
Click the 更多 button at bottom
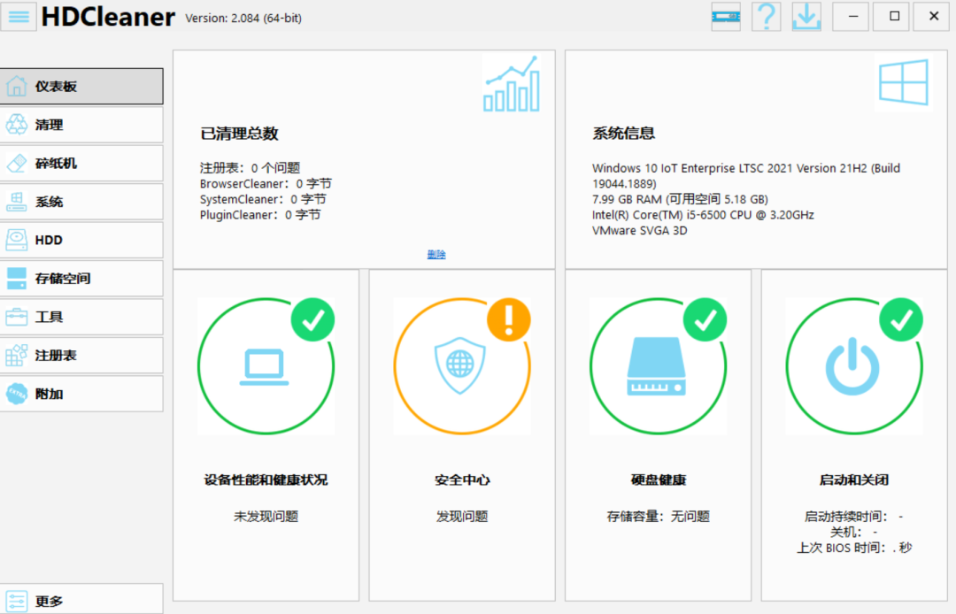[x=81, y=601]
